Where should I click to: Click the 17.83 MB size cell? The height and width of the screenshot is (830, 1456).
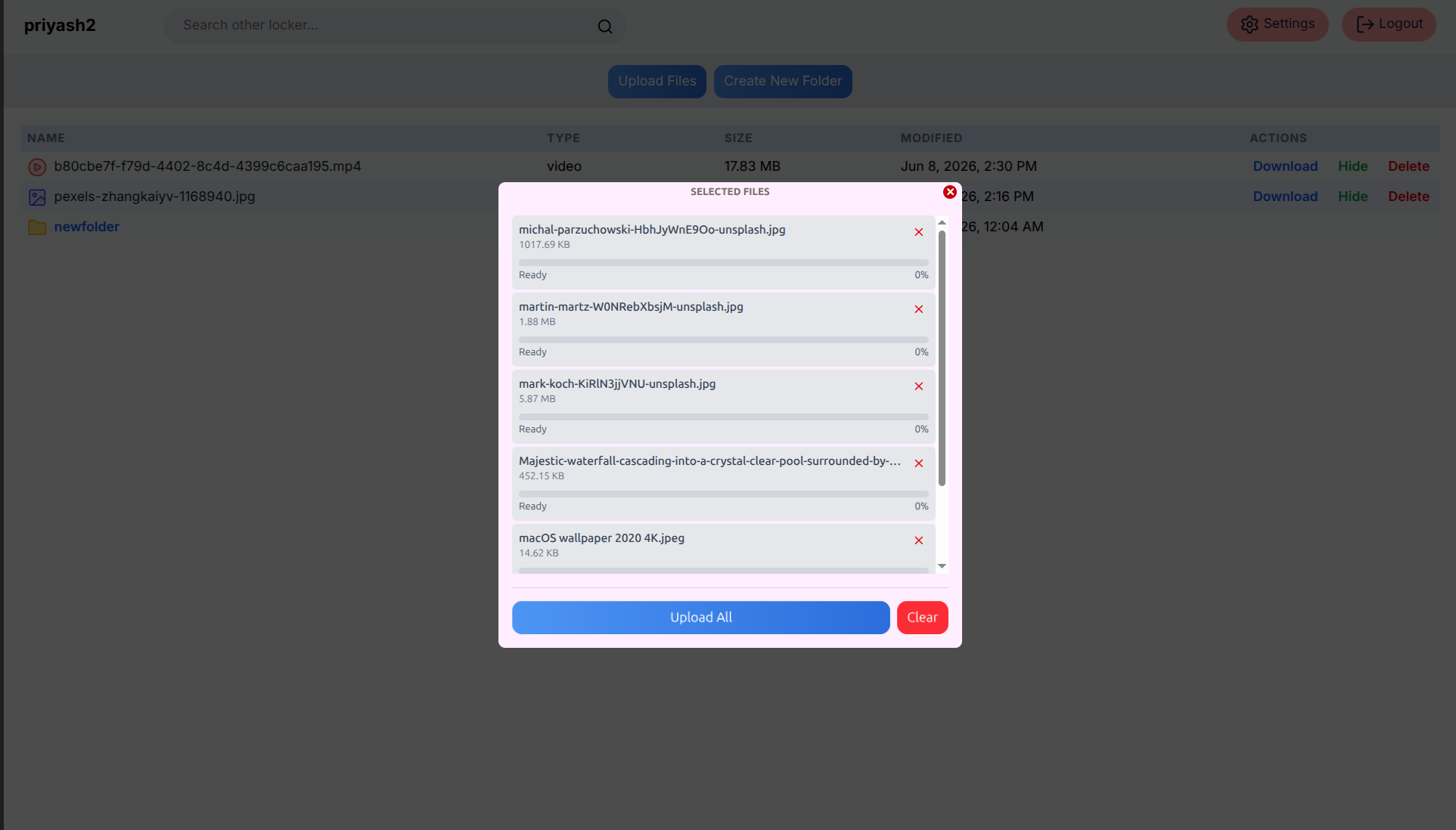point(752,166)
